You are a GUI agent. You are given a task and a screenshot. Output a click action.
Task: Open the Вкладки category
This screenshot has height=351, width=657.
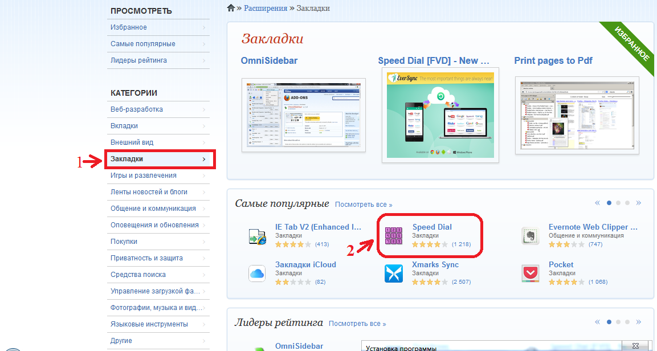coord(158,126)
